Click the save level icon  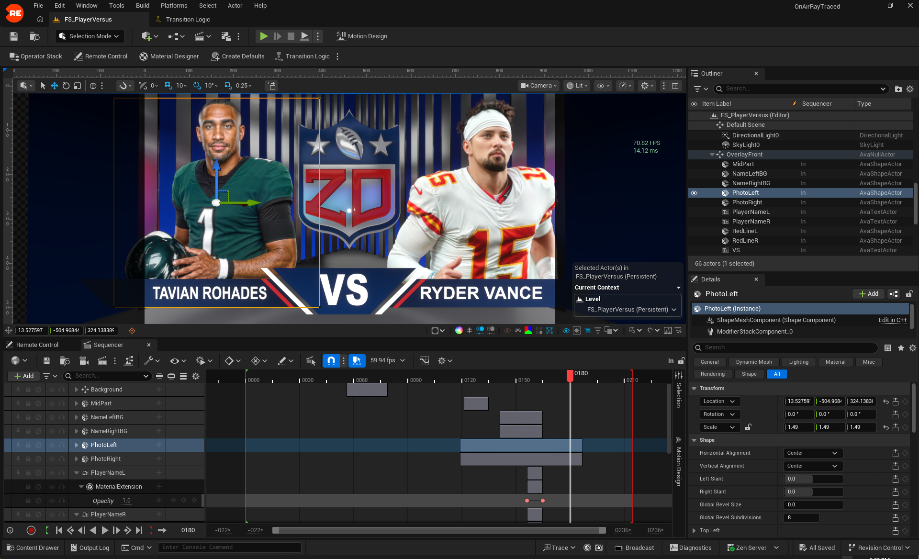[14, 36]
